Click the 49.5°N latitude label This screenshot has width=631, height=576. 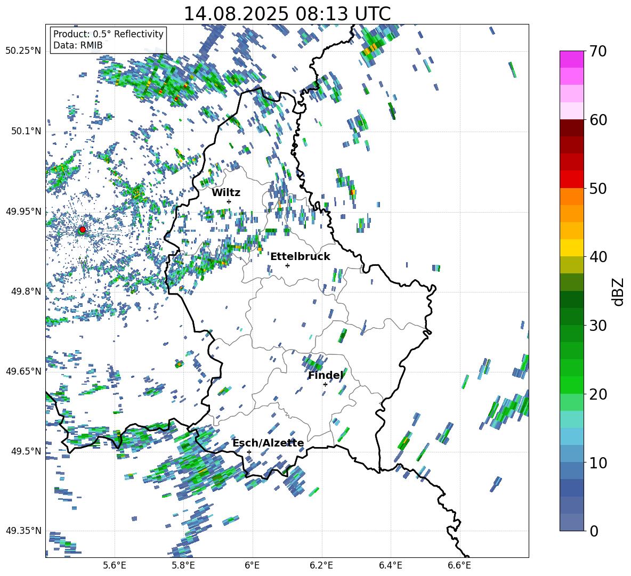pyautogui.click(x=27, y=451)
